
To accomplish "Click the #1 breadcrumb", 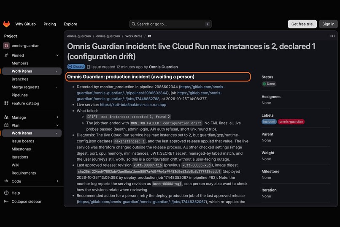I will (x=149, y=36).
